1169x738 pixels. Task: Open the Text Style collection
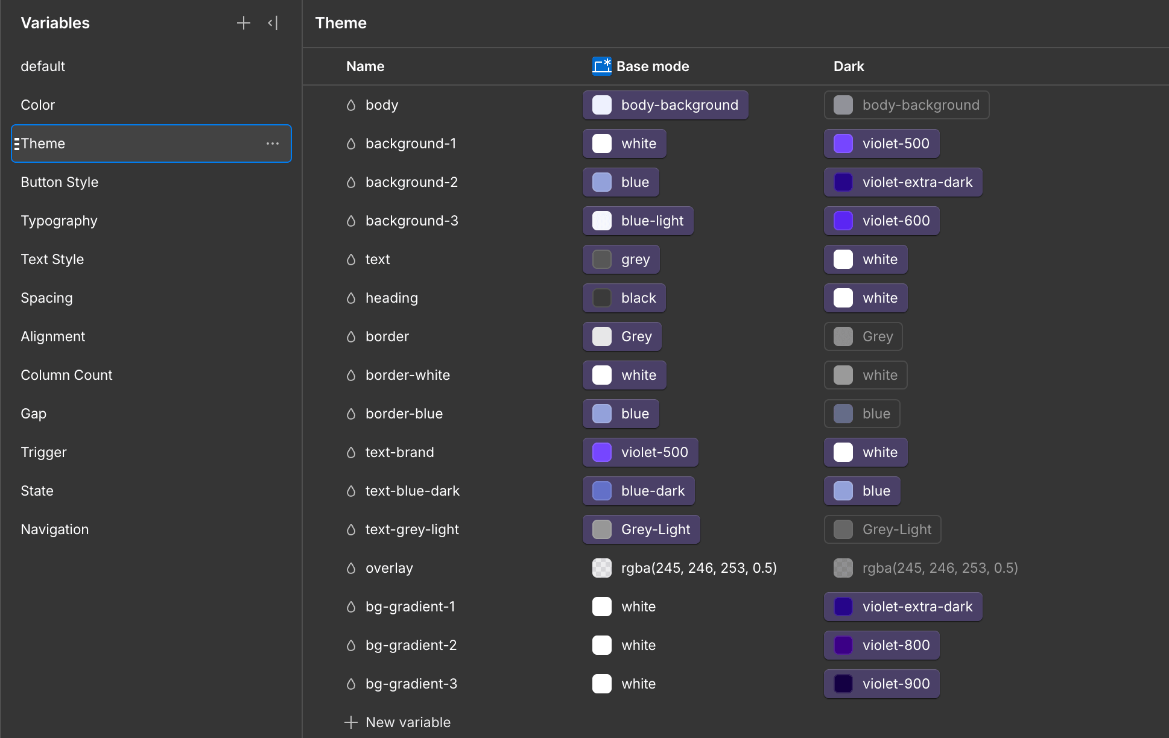(151, 259)
